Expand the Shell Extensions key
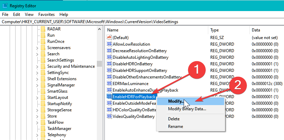The height and width of the screenshot is (140, 284). pyautogui.click(x=37, y=79)
